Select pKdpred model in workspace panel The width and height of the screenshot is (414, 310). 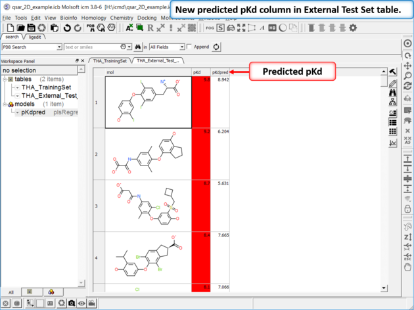point(33,112)
